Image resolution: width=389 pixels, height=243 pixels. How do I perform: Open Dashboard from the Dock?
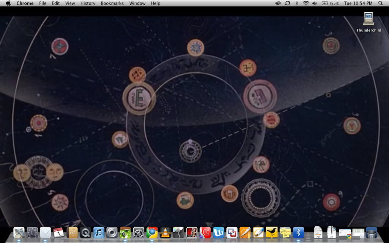tap(32, 233)
